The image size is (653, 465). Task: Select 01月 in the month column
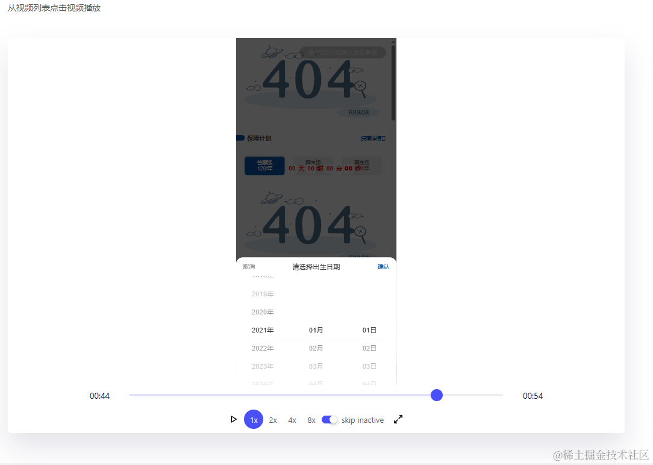(x=316, y=330)
